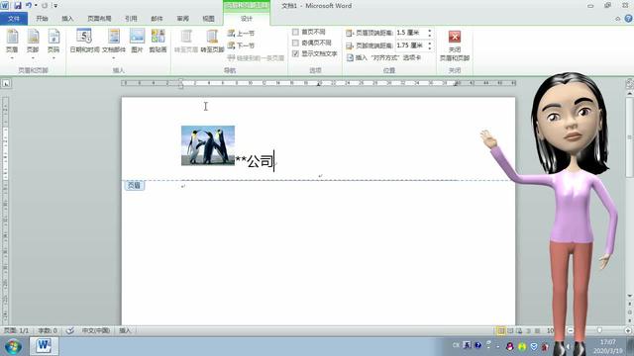Click the **公司 header text
The height and width of the screenshot is (356, 634).
[x=255, y=161]
